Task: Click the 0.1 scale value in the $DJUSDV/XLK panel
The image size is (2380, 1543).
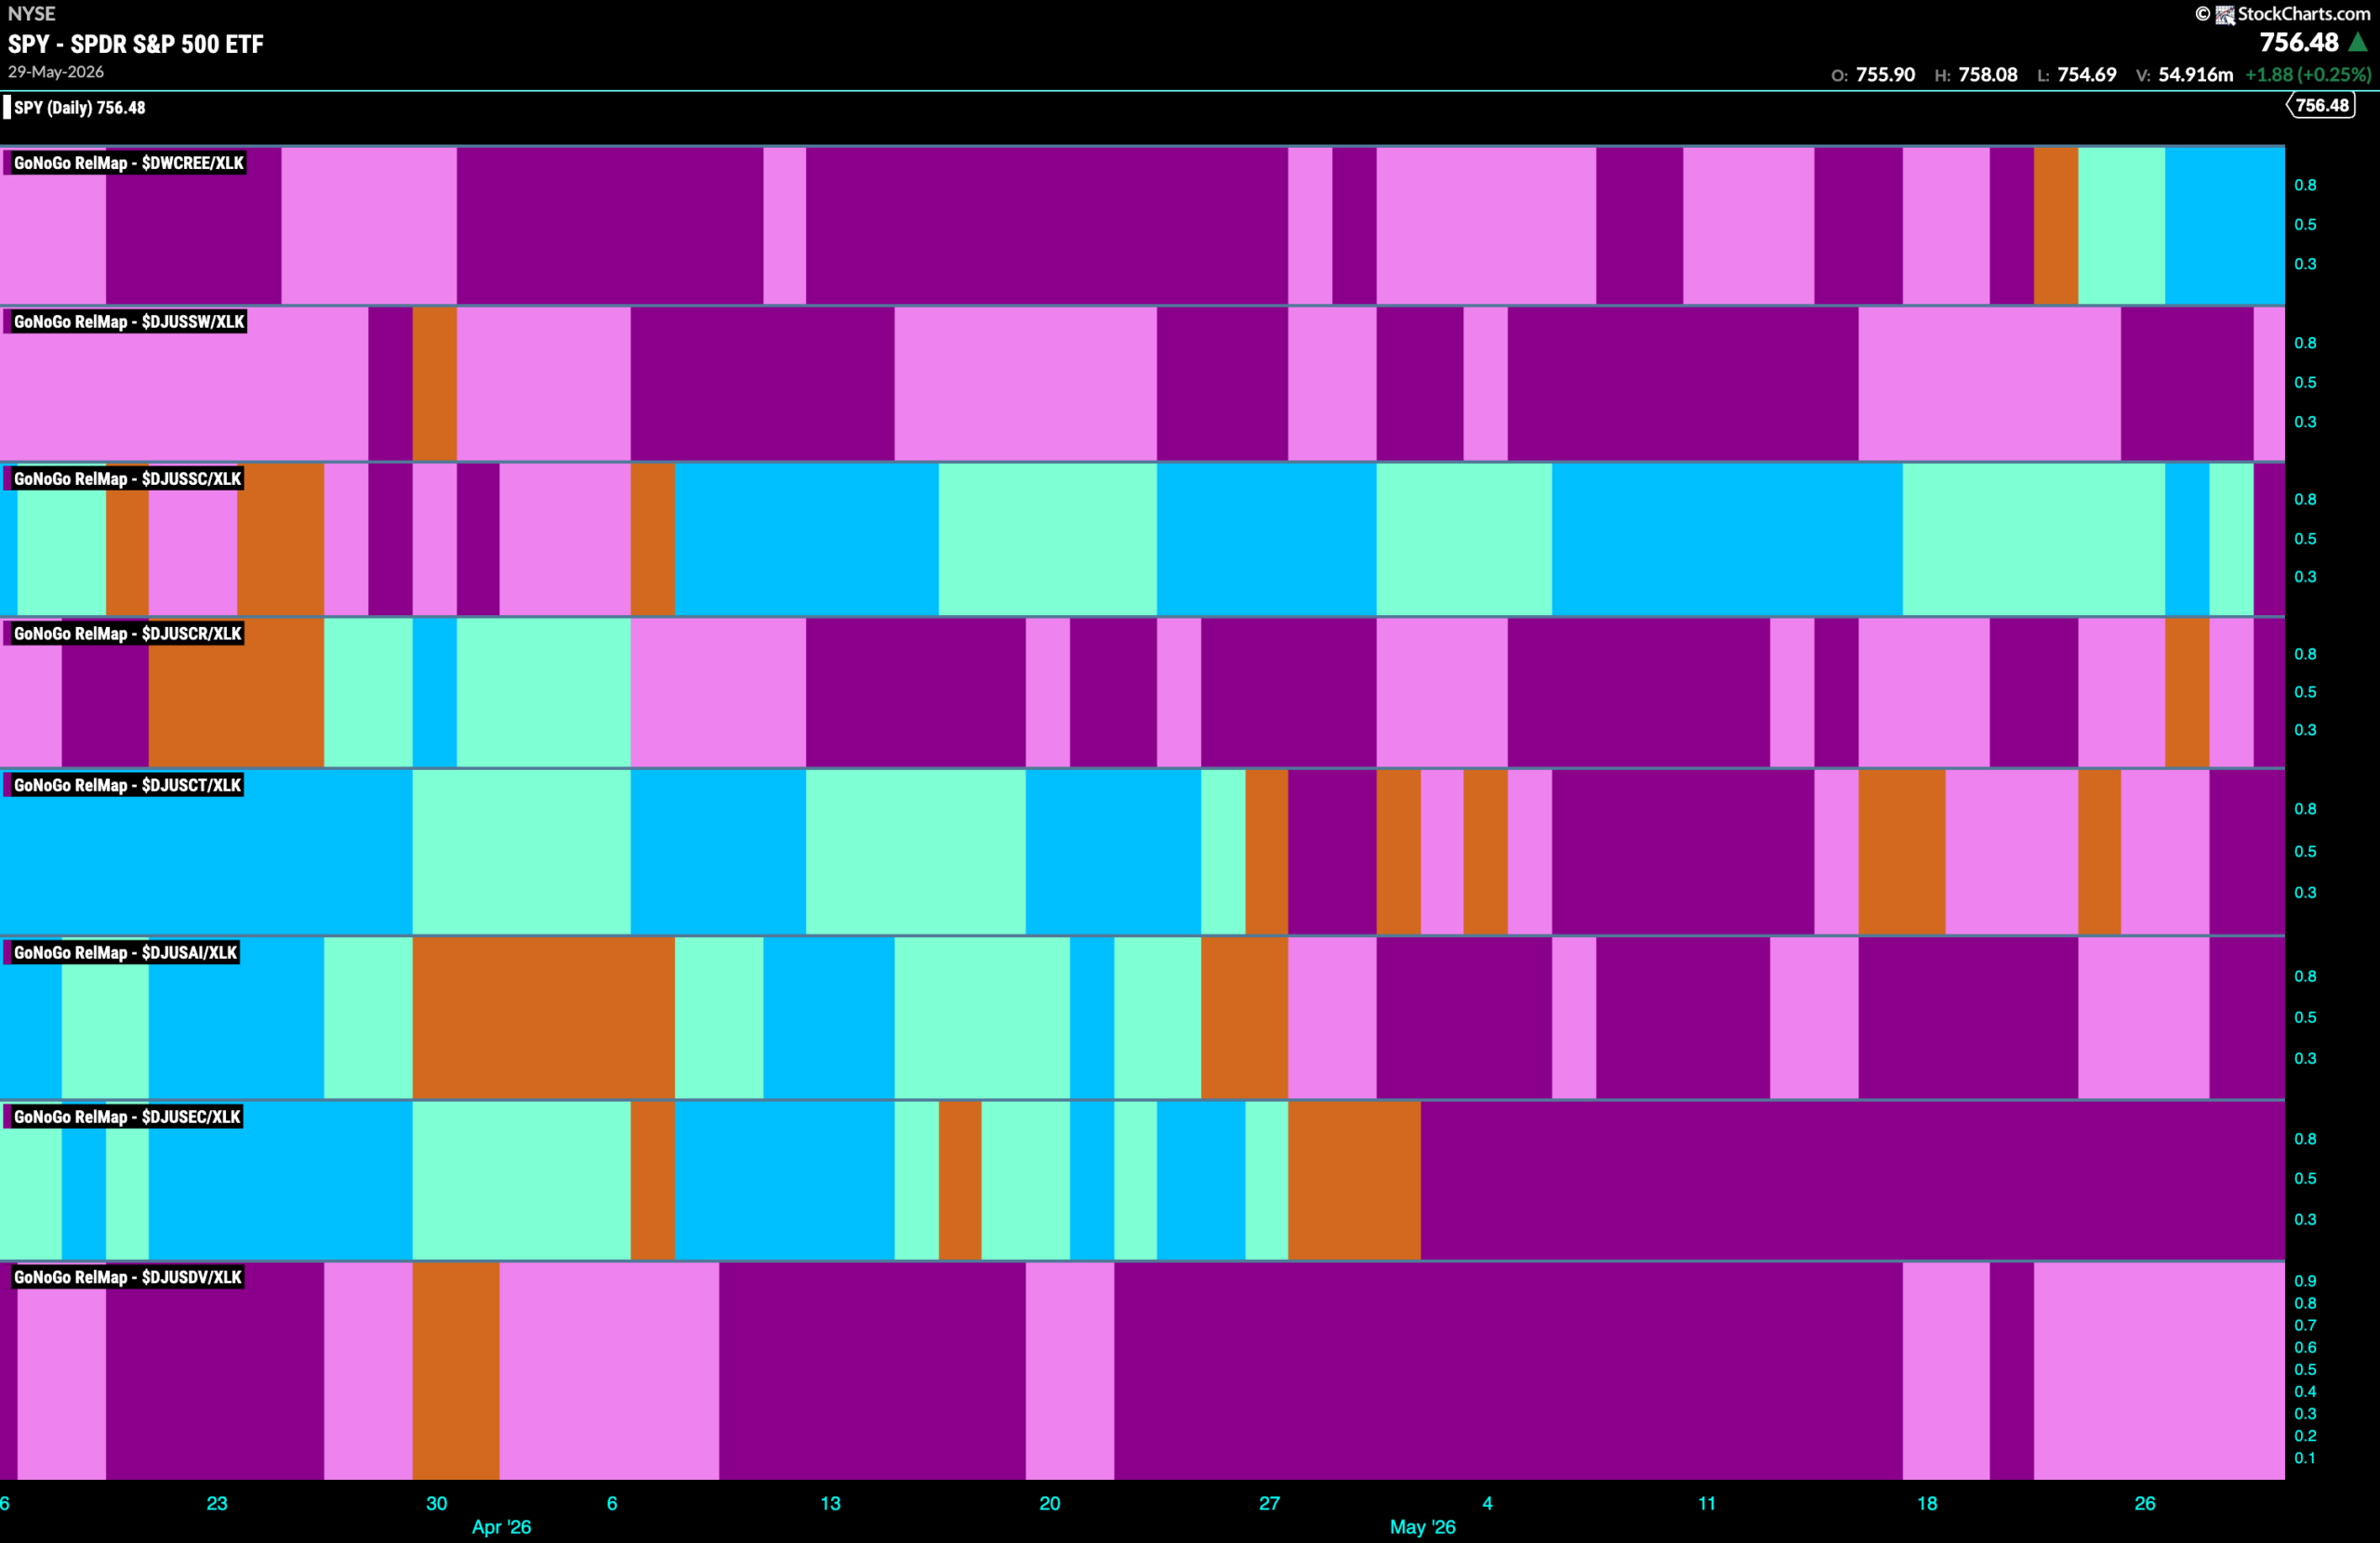Action: [x=2305, y=1458]
